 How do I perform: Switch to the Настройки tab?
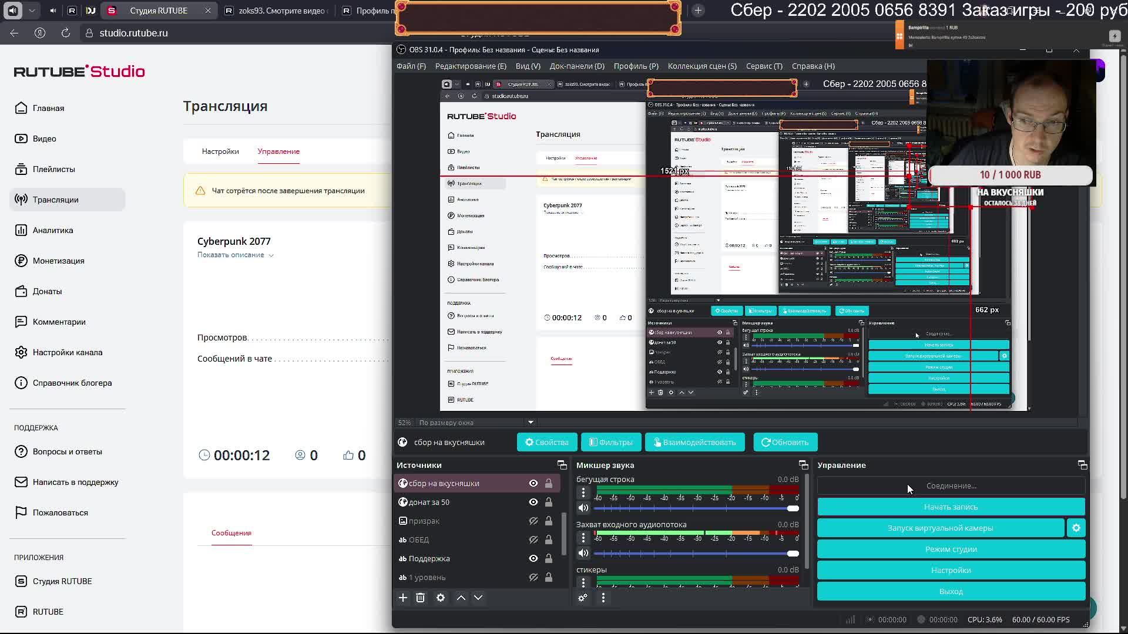tap(220, 151)
